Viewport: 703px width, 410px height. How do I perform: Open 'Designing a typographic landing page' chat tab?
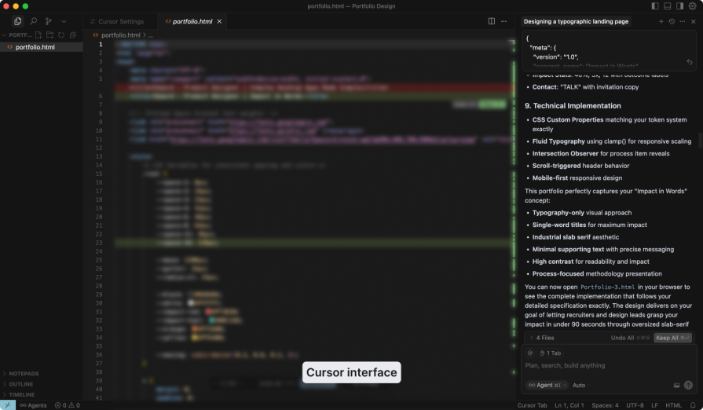click(576, 21)
